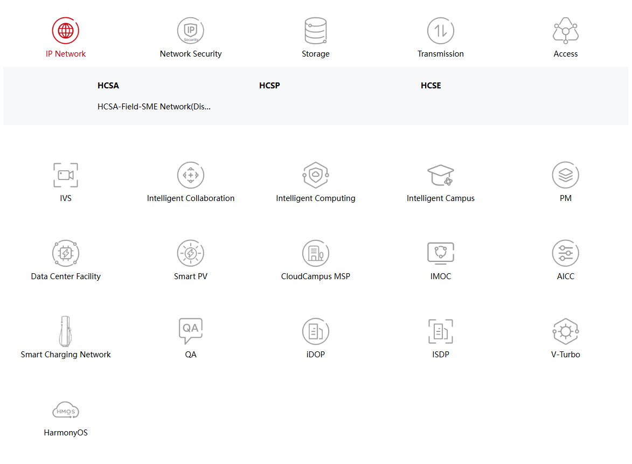Select the HCSA certification level heading
Screen dimensions: 632x464
108,86
